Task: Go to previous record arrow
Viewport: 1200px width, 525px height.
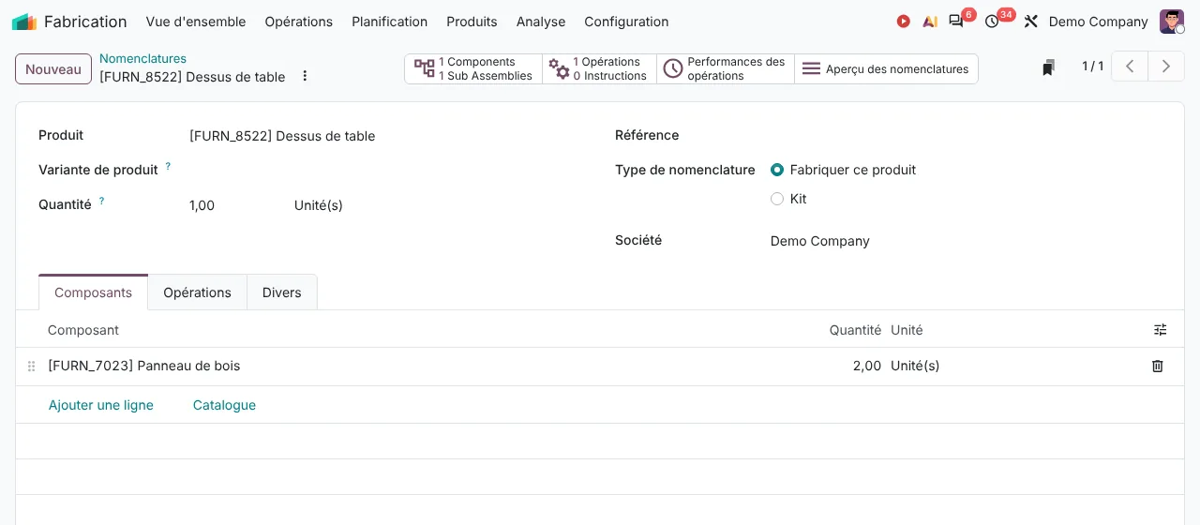Action: (x=1130, y=67)
